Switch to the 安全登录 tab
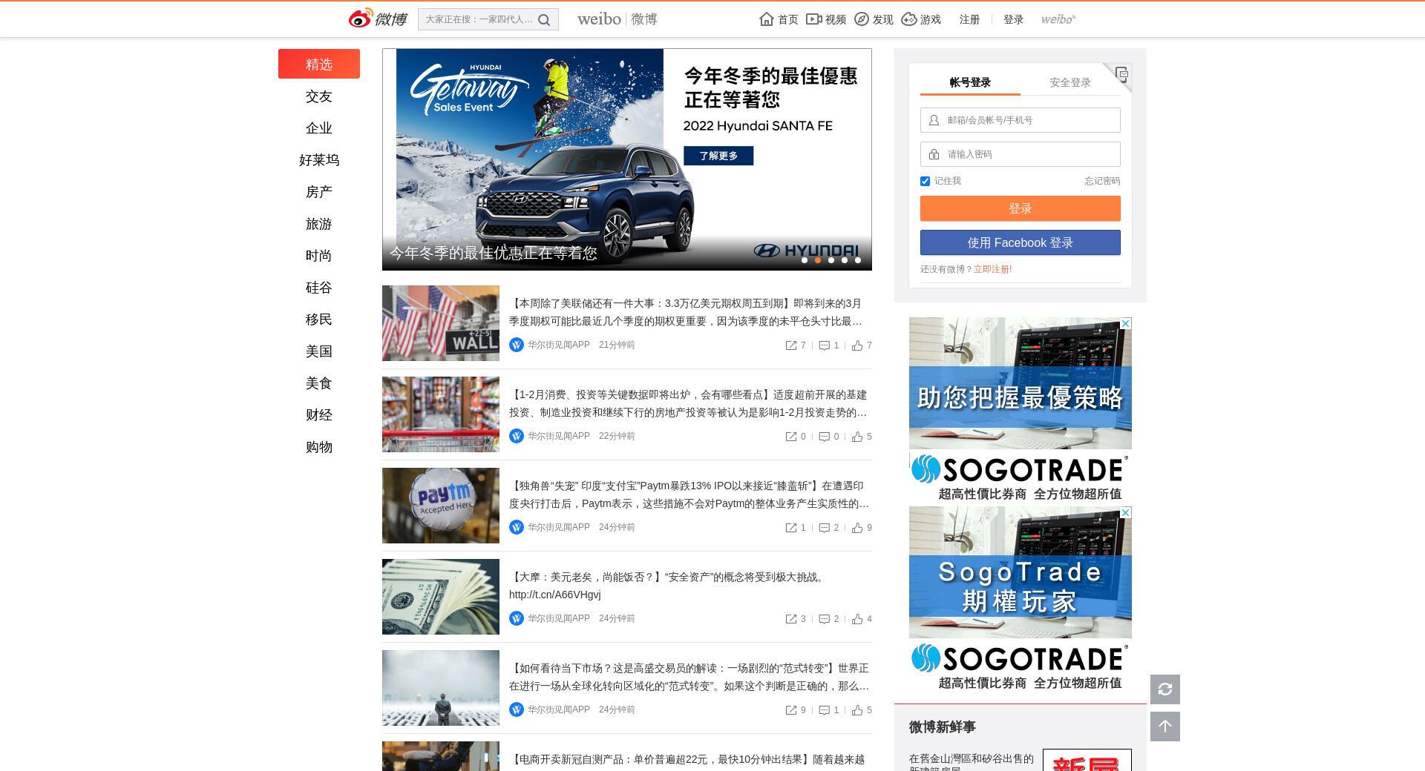1425x771 pixels. pos(1069,82)
